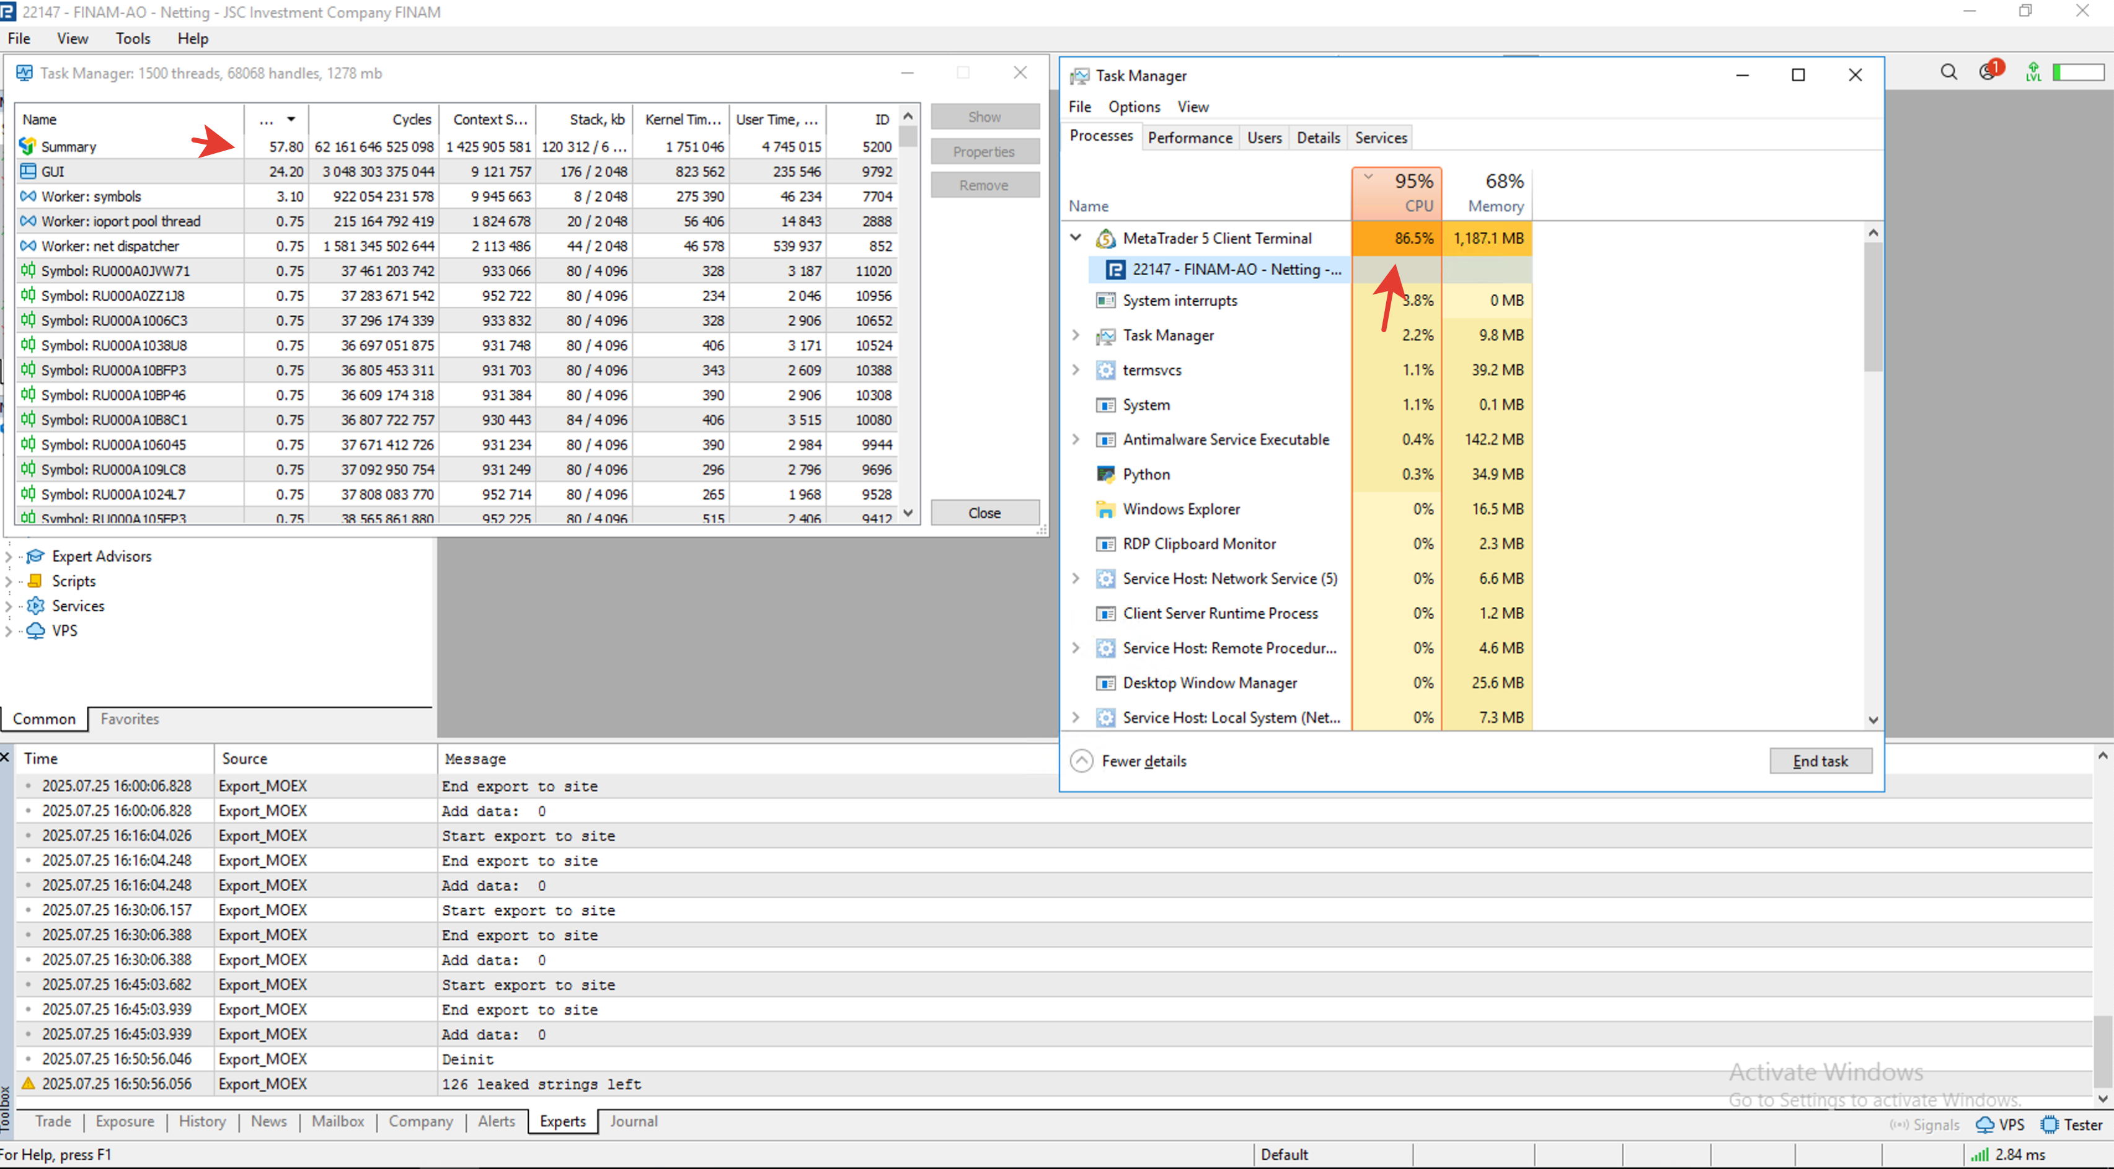Switch to the Performance tab
The width and height of the screenshot is (2114, 1169).
(1189, 138)
